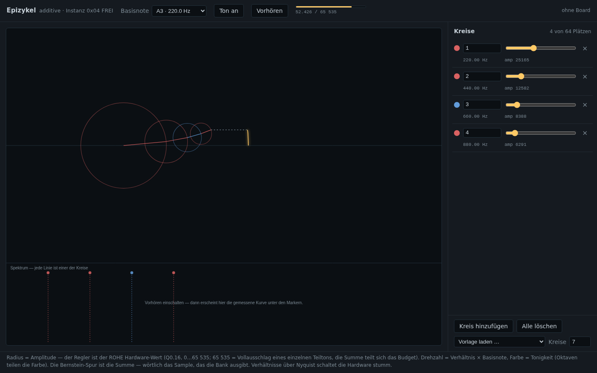Remove circle 3 with its × icon

click(x=585, y=105)
